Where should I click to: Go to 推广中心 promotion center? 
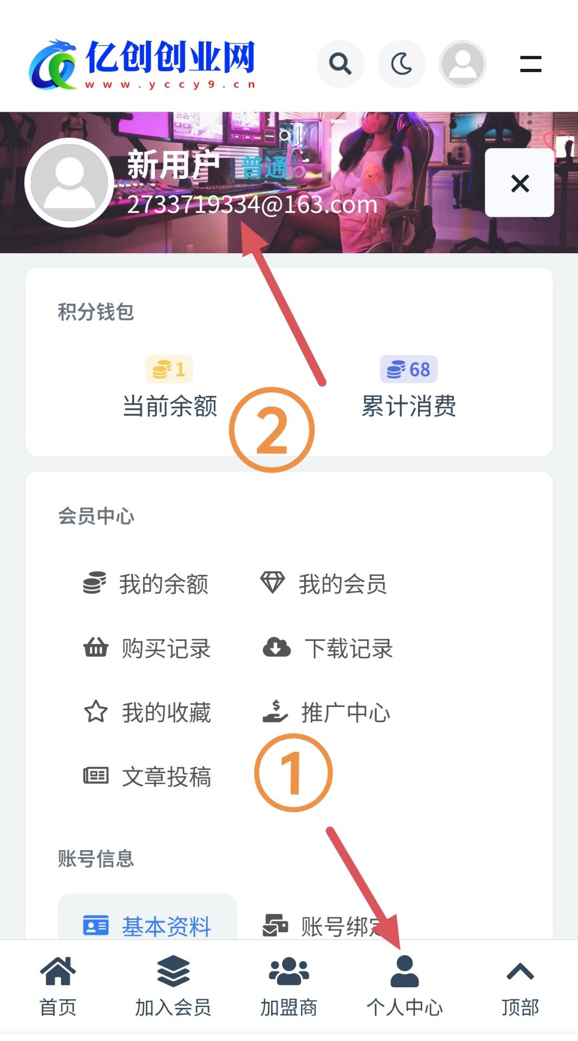325,712
